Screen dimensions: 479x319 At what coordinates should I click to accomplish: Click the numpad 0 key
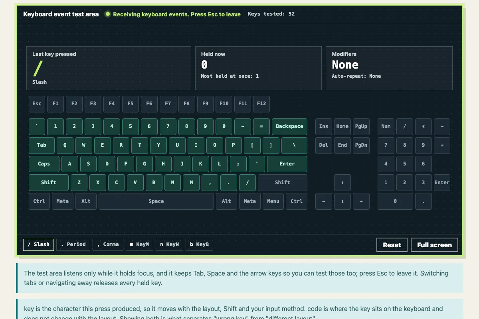click(x=395, y=201)
